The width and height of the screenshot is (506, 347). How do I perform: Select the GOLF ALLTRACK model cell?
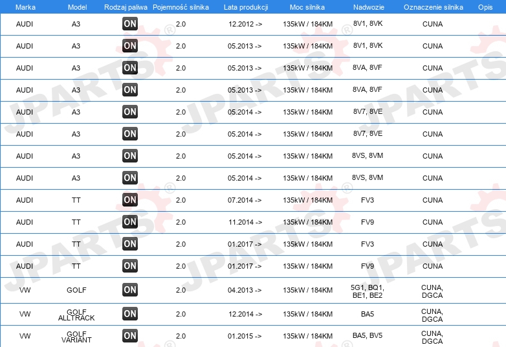click(76, 315)
